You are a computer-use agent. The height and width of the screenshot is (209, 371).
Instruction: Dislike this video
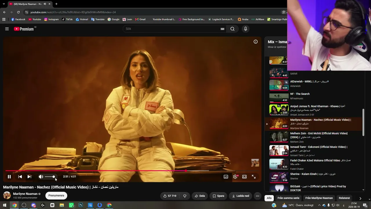pos(185,196)
